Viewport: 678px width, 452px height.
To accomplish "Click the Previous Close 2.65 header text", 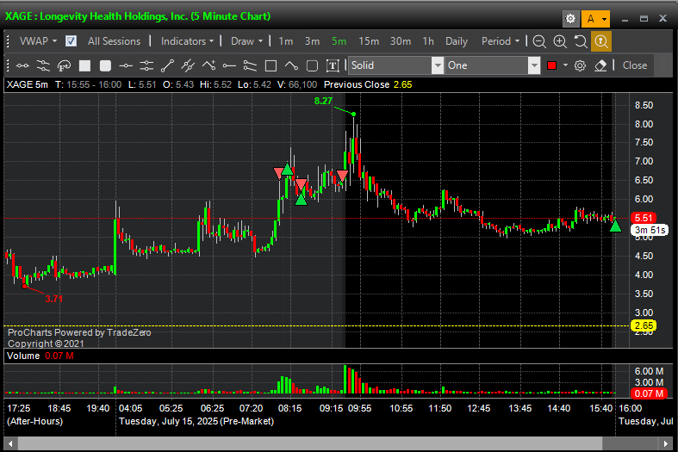I will 368,84.
